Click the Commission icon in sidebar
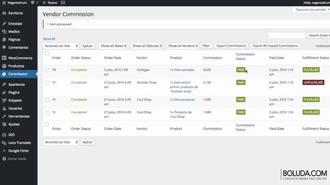The width and height of the screenshot is (330, 185). pos(4,74)
